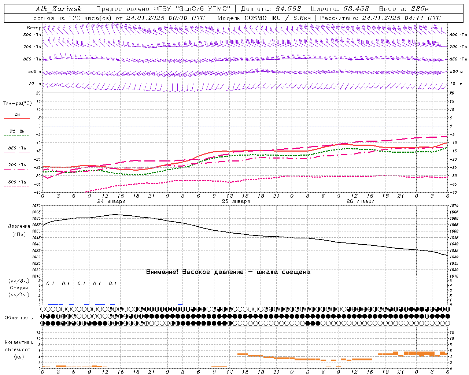Click the "(км)" unit label for convective cloud
Image resolution: width=469 pixels, height=375 pixels.
19,357
